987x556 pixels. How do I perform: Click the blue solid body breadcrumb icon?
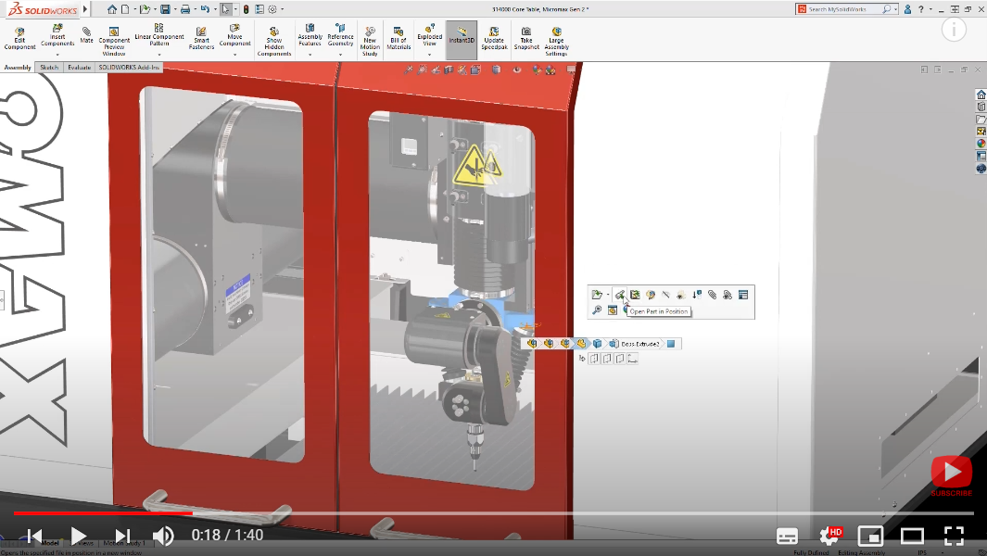[598, 344]
